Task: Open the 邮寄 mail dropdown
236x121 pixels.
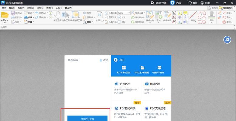Action: coord(34,13)
